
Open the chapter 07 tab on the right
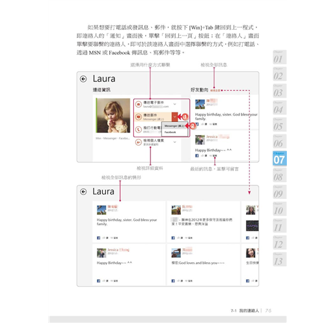280,158
